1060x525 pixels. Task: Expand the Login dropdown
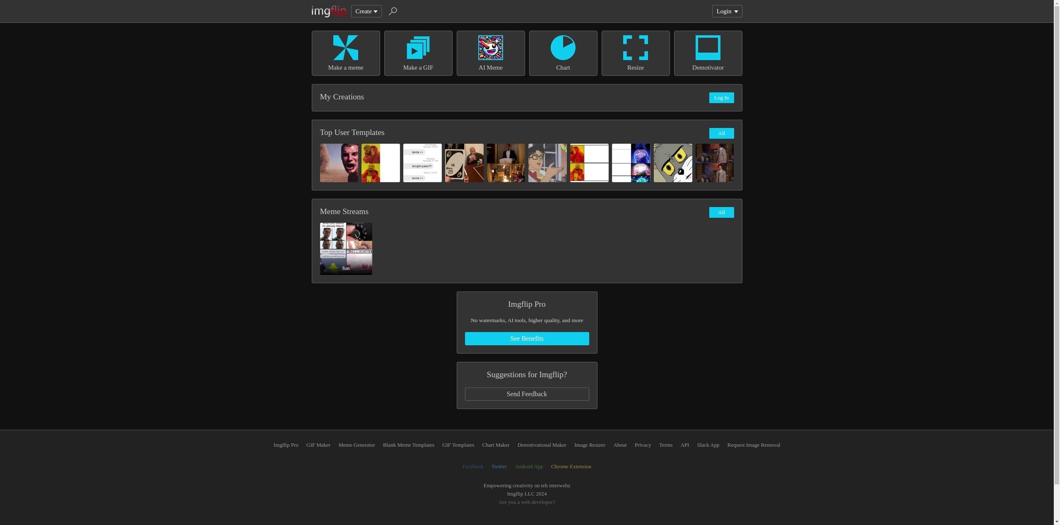(x=727, y=11)
